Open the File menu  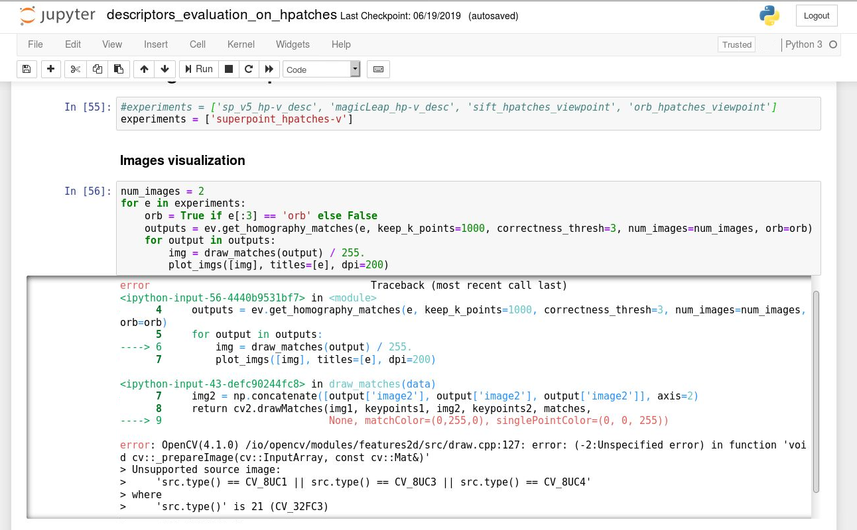coord(35,44)
